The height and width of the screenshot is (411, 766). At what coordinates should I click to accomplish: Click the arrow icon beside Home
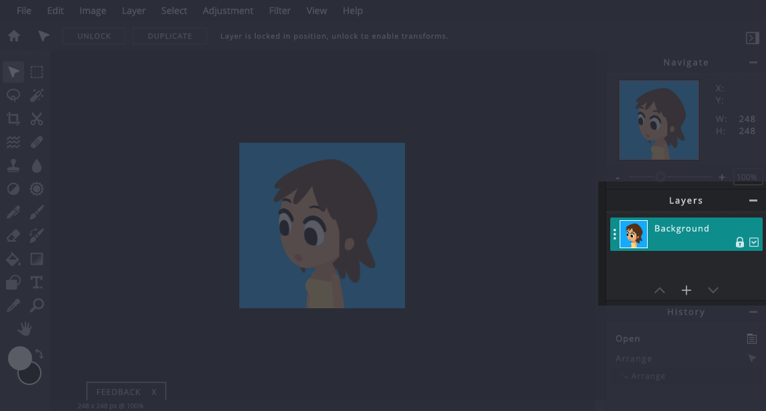(43, 36)
